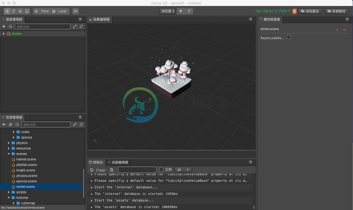Image resolution: width=353 pixels, height=210 pixels.
Task: Open the console panel menu
Action: [x=251, y=162]
